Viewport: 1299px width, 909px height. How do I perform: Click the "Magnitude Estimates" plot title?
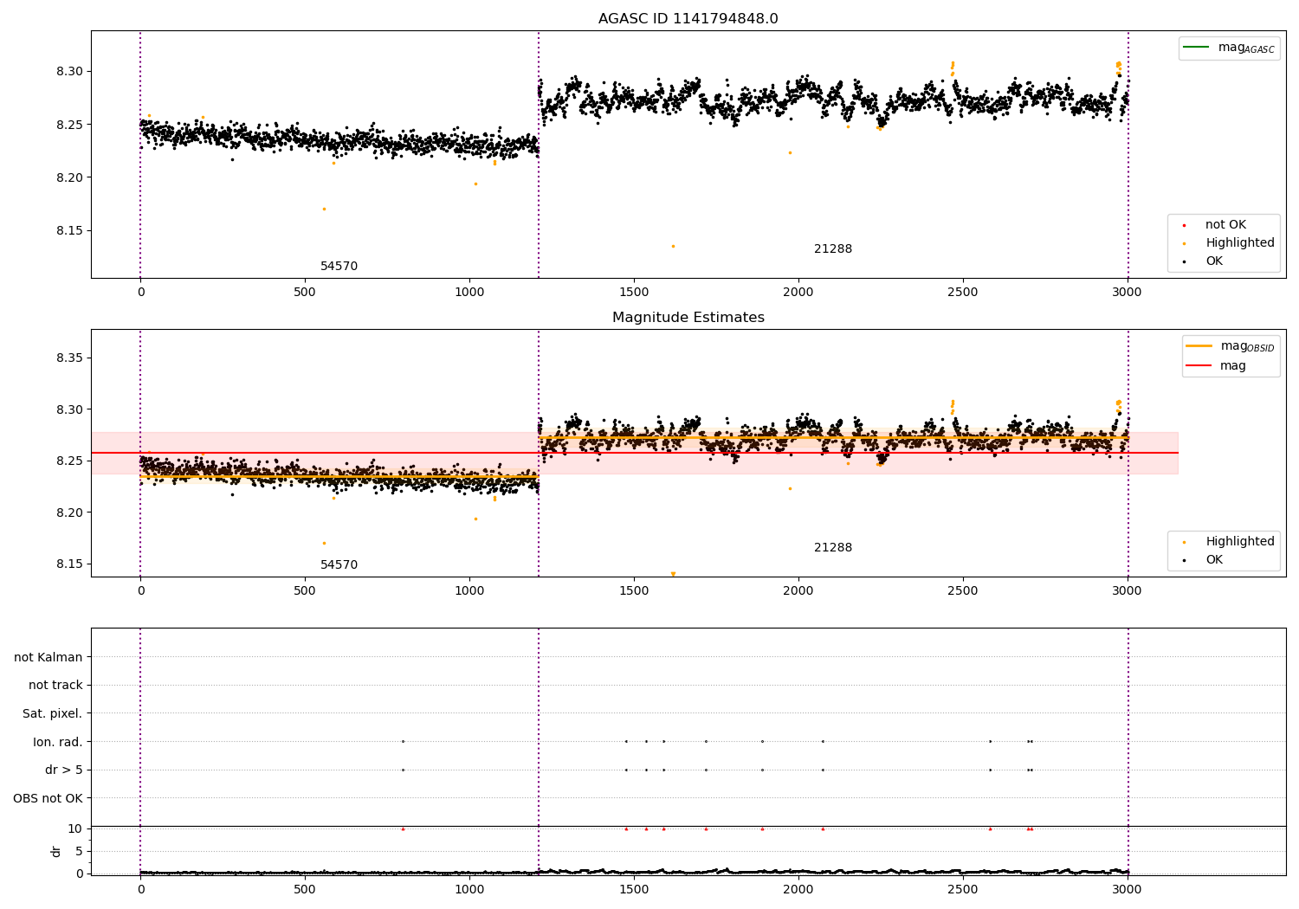pyautogui.click(x=688, y=318)
